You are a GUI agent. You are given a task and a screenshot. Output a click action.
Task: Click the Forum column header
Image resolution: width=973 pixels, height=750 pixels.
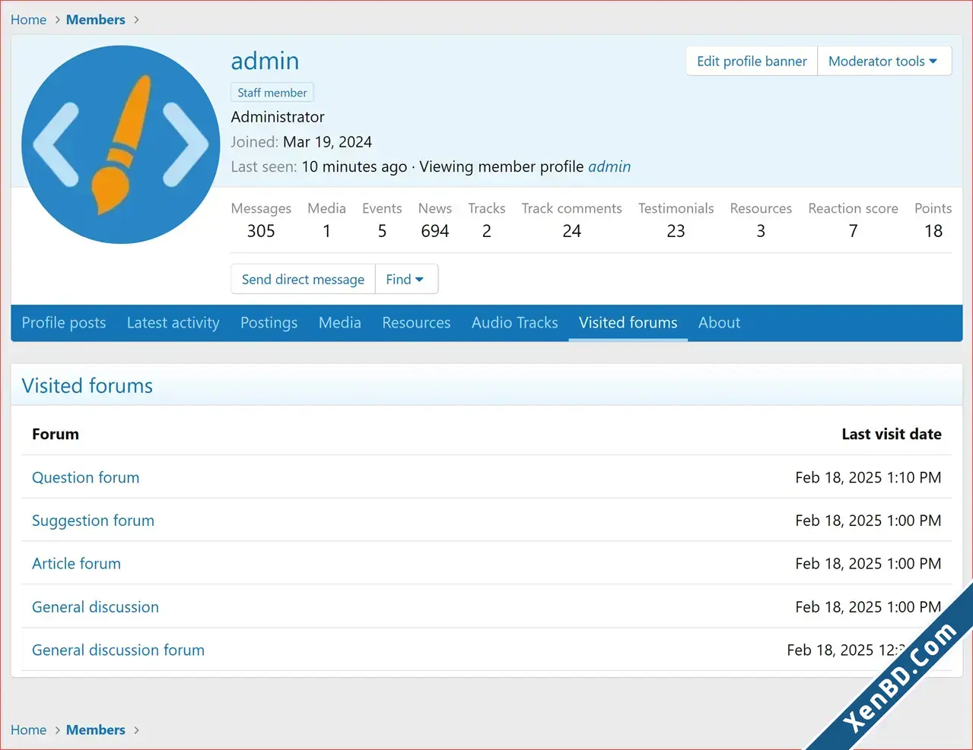[x=56, y=434]
